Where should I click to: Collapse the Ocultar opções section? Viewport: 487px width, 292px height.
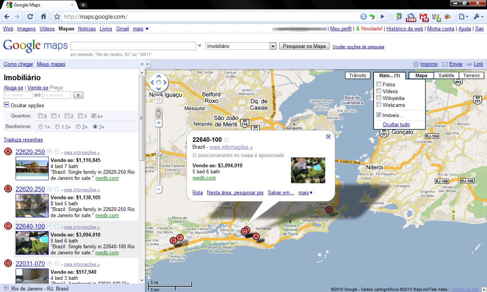pyautogui.click(x=6, y=105)
